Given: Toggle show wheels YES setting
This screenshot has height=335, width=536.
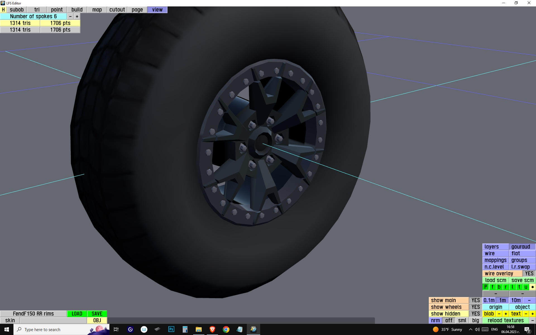Looking at the screenshot, I should coord(475,307).
